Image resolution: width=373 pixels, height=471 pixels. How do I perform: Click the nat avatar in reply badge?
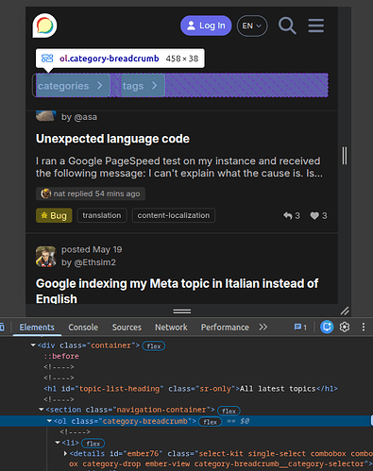coord(46,193)
